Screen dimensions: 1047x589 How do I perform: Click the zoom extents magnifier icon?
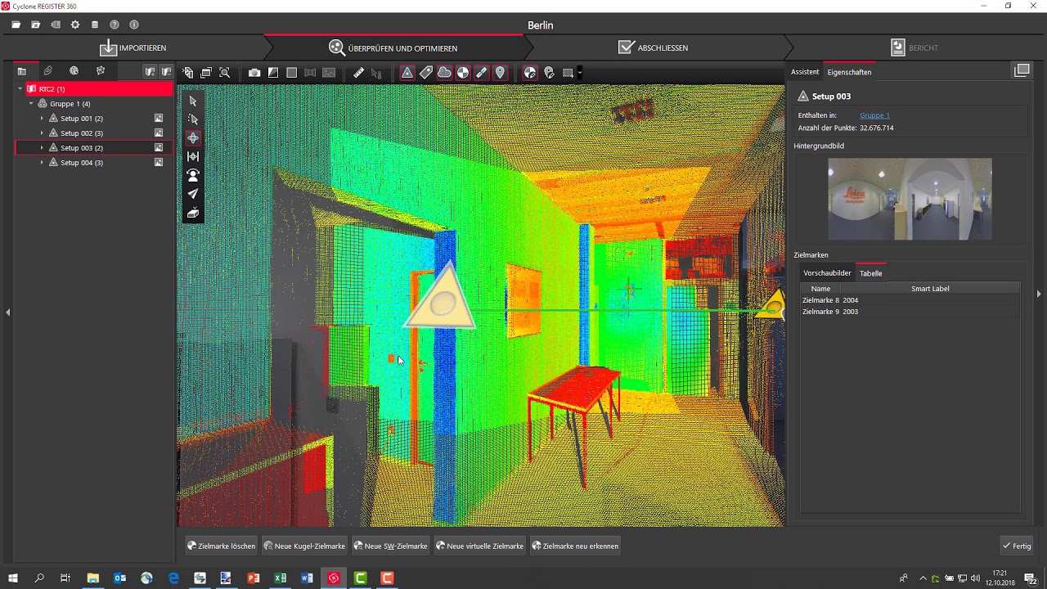[225, 73]
